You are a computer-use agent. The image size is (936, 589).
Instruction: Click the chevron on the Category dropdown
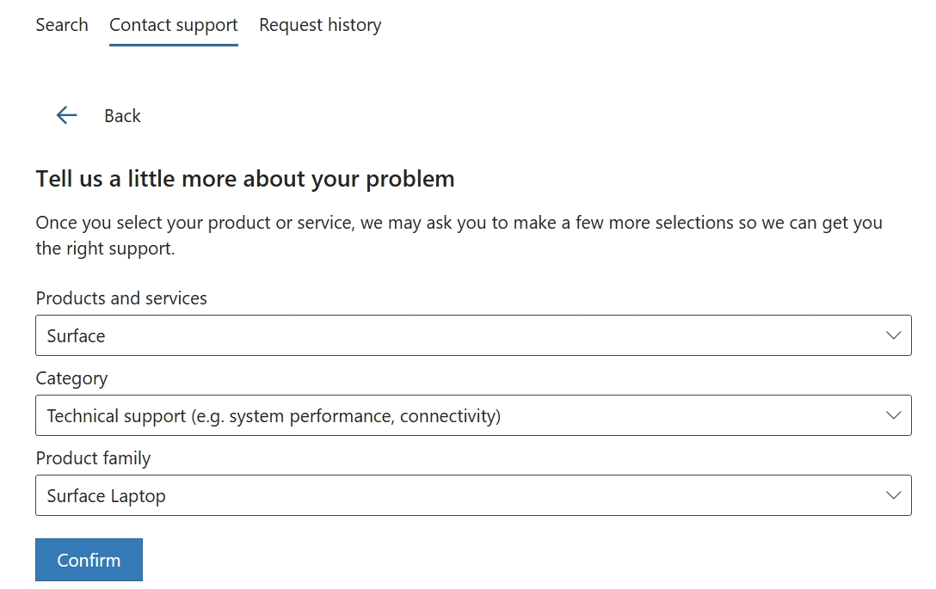pyautogui.click(x=894, y=416)
